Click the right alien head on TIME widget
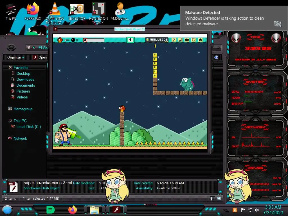Screen dimensions: 288x216 [x=276, y=38]
